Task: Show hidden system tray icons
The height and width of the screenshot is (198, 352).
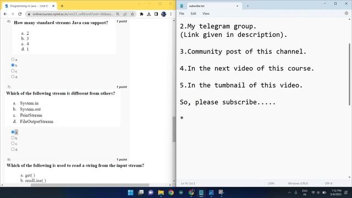Action: (289, 193)
